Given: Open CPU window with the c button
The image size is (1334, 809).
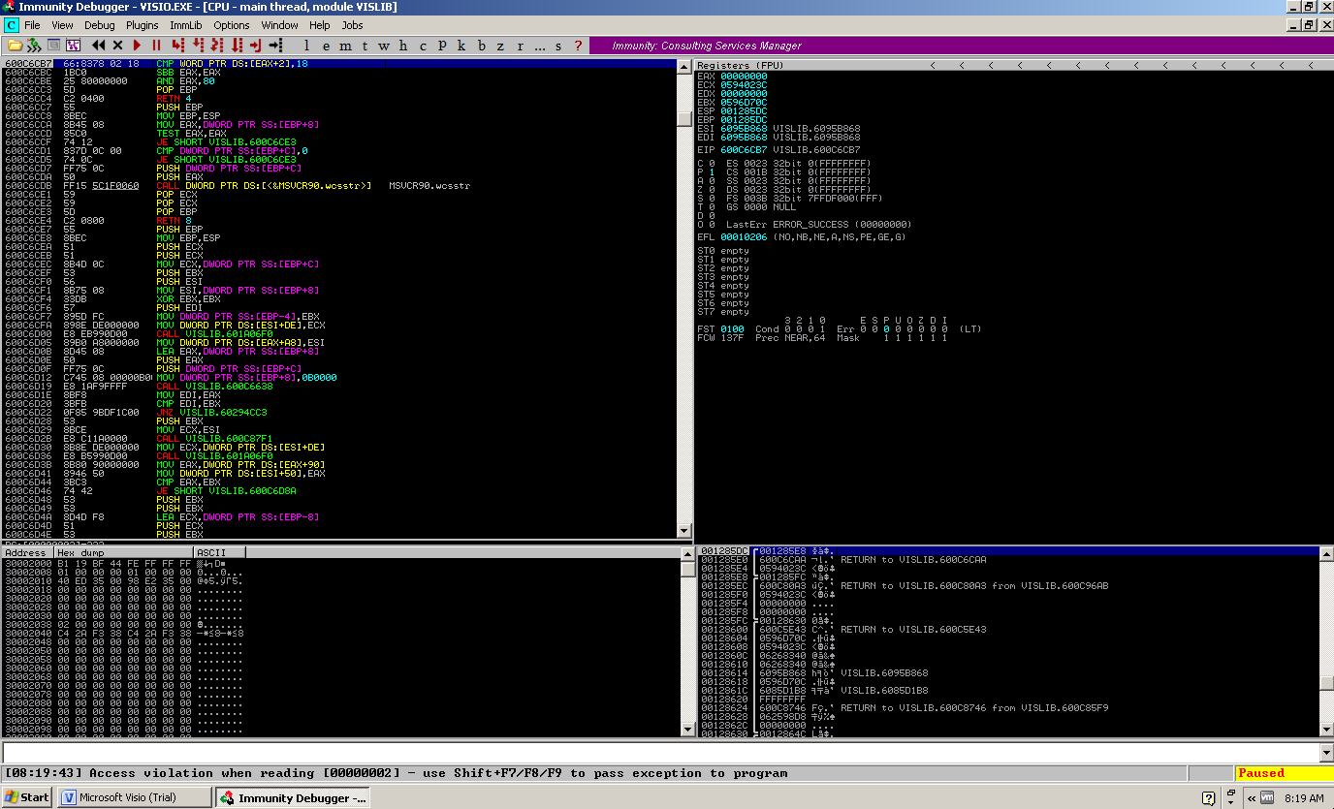Looking at the screenshot, I should [x=423, y=46].
